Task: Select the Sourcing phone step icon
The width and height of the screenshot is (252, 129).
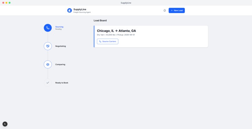Action: (48, 28)
